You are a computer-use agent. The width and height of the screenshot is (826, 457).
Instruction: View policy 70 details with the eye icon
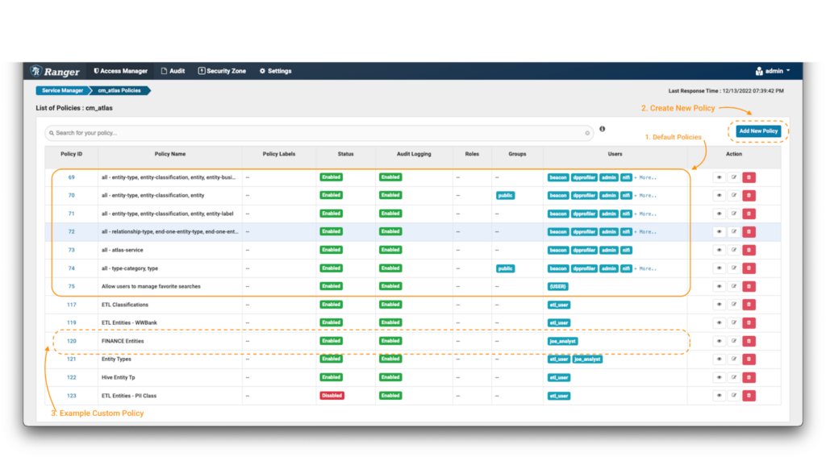(719, 195)
